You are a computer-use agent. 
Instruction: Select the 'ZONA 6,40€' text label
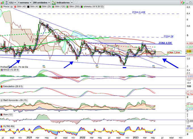[x=139, y=12]
